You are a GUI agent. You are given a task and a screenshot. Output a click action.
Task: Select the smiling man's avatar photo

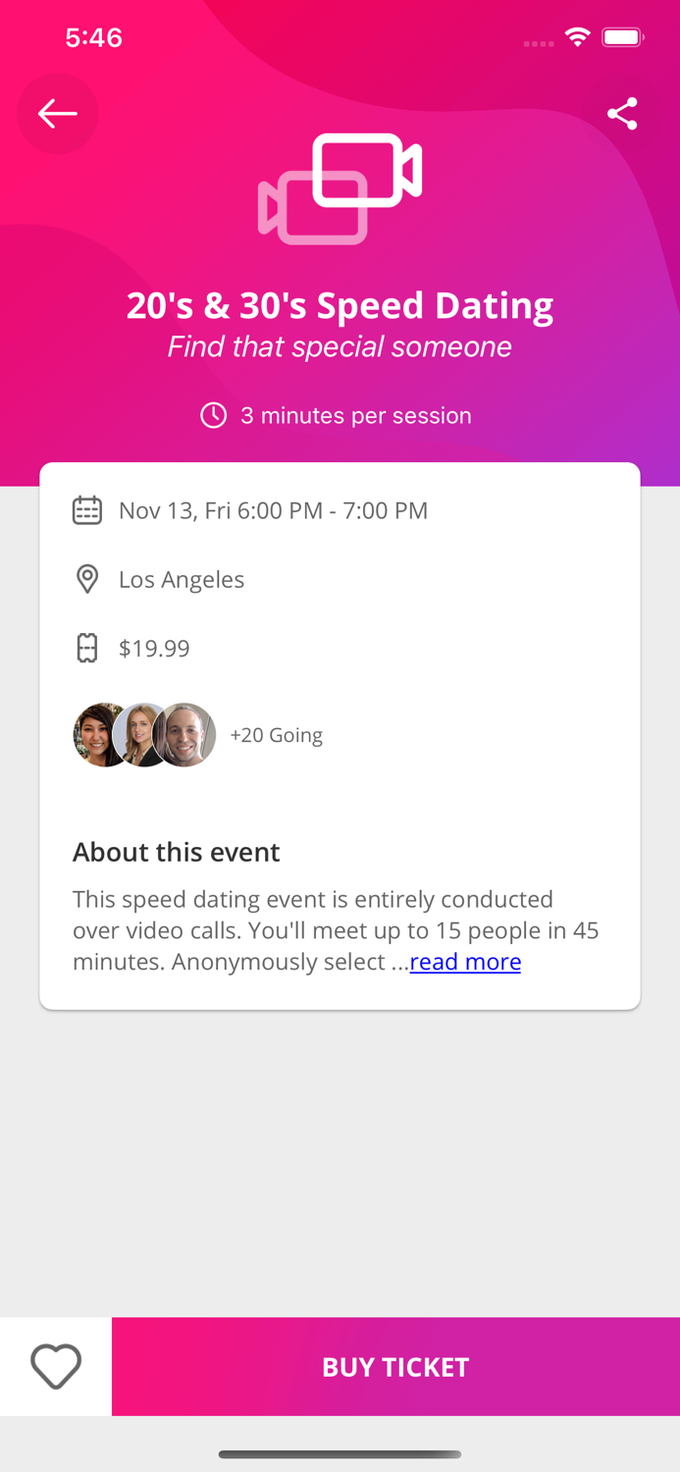192,734
